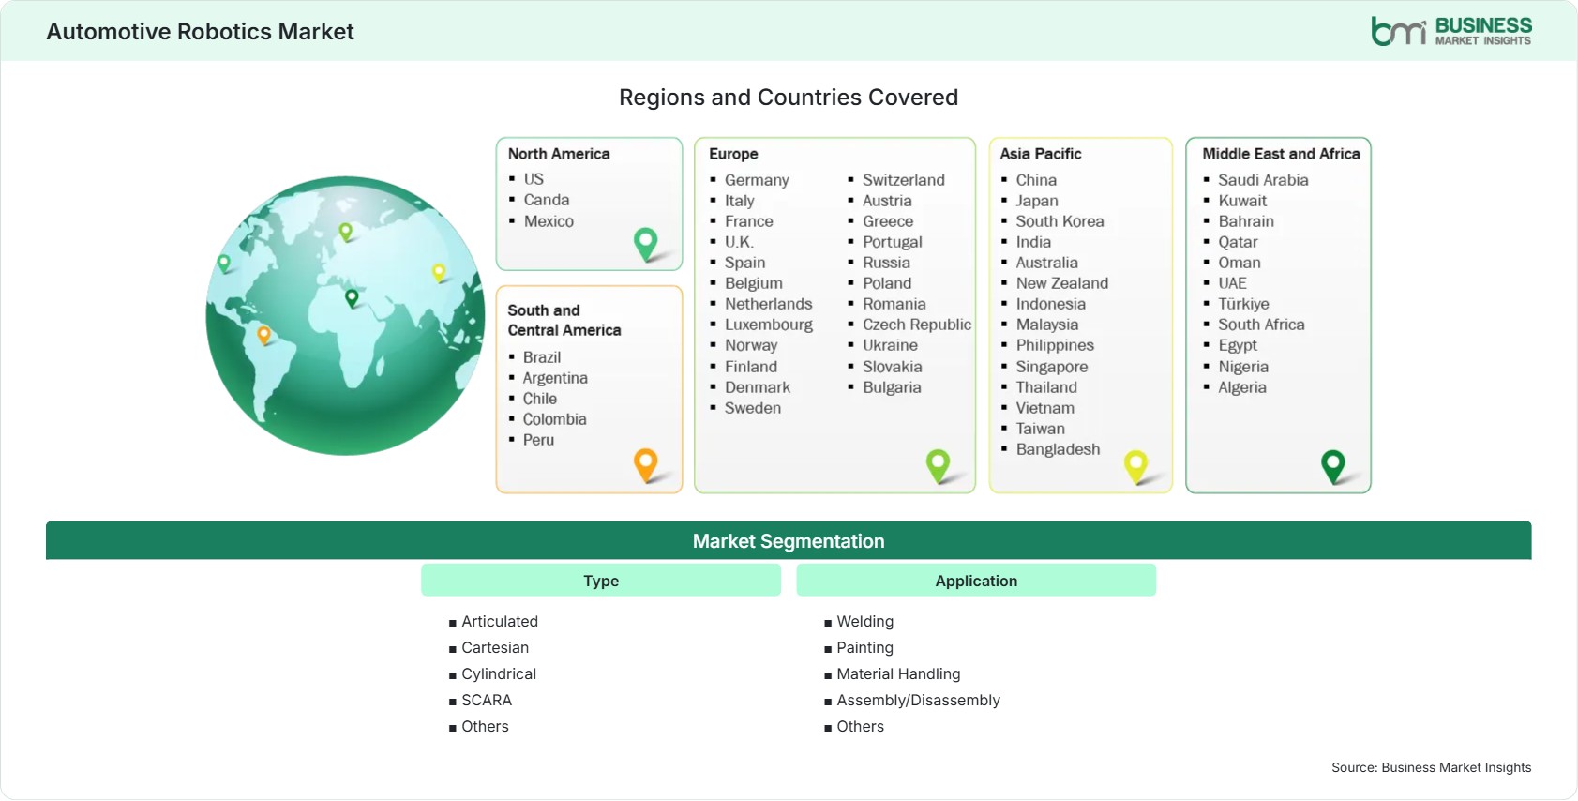Click 'Assembly/Disassembly' under Application

919,701
